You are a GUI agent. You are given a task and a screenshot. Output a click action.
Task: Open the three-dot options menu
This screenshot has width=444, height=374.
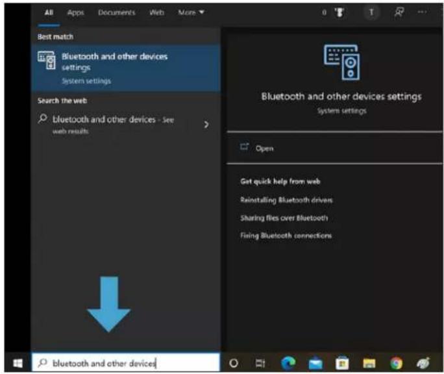422,12
